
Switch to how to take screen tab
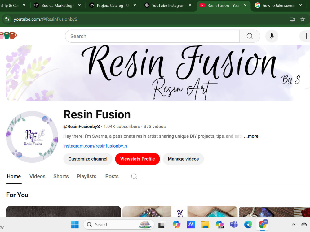point(279,6)
